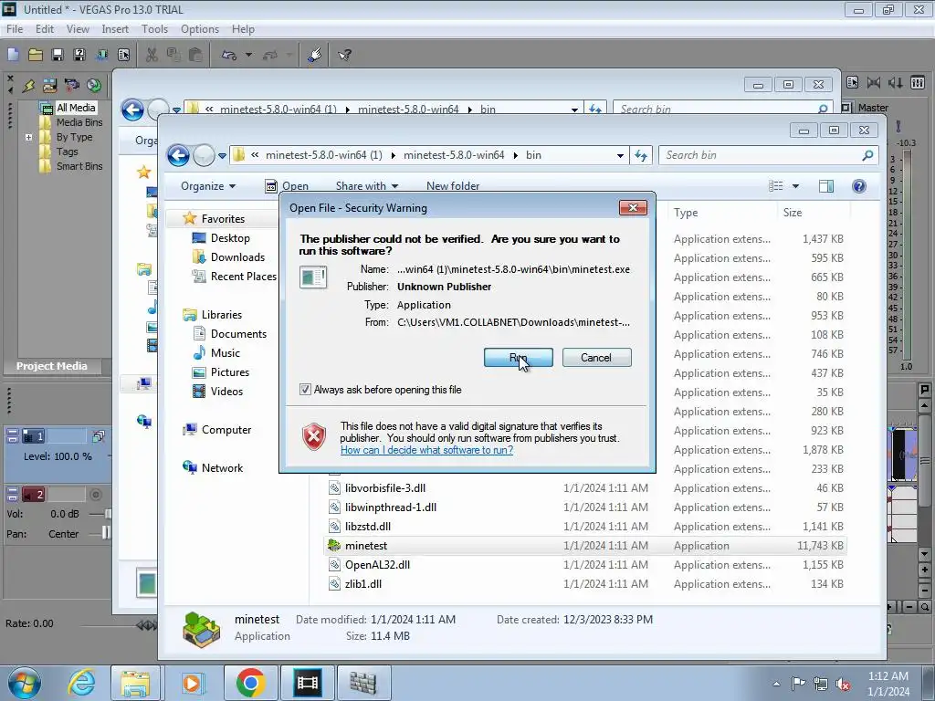Toggle arm for record on audio track 2
Viewport: 935px width, 701px height.
(95, 494)
